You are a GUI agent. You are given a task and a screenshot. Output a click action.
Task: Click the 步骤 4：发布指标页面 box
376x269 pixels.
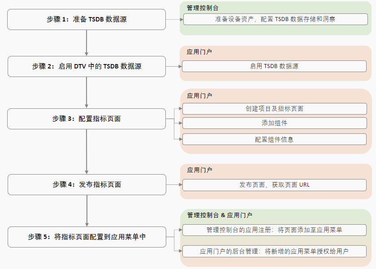coord(86,184)
